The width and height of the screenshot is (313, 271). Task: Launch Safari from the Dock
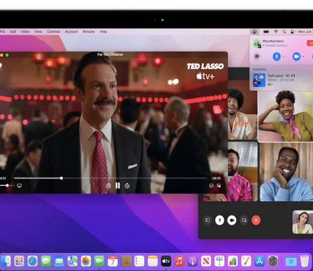click(33, 261)
